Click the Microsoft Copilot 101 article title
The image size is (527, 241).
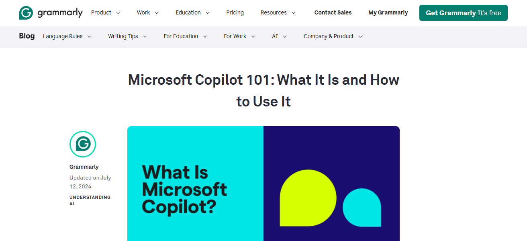pyautogui.click(x=263, y=91)
